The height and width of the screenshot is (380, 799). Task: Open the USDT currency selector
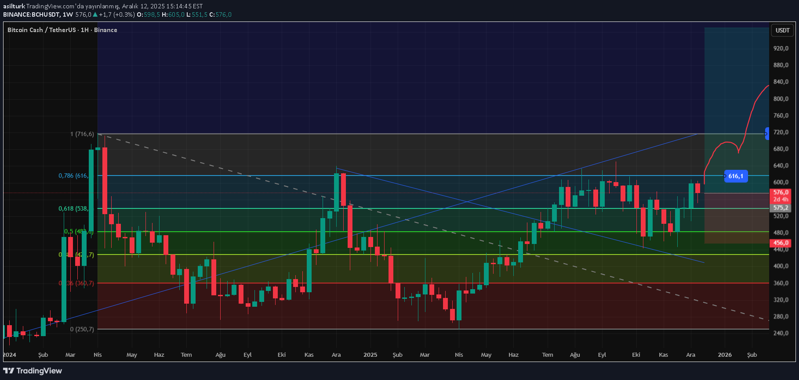pos(782,30)
